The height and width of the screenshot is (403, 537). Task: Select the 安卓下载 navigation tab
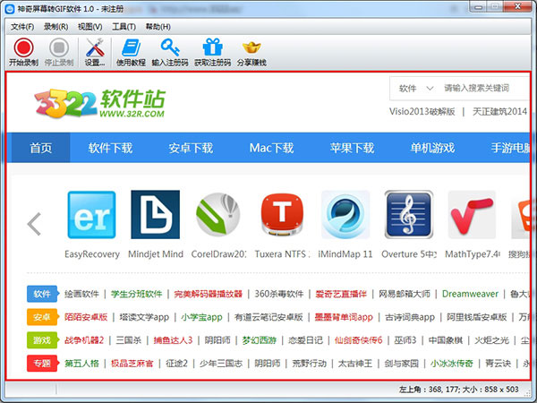[x=191, y=148]
